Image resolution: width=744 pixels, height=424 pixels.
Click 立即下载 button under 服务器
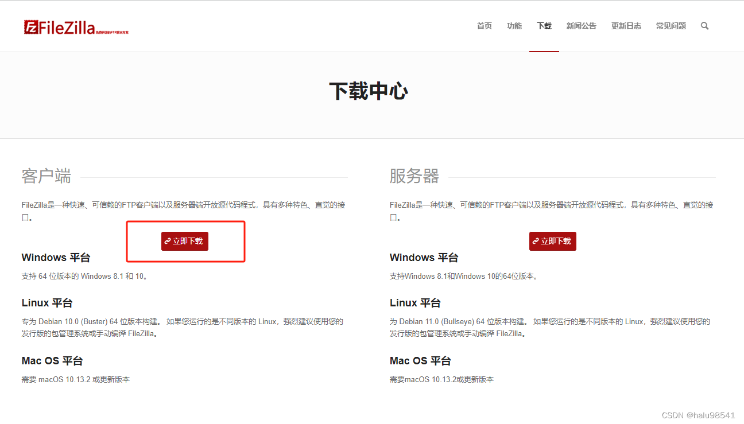[x=552, y=241]
